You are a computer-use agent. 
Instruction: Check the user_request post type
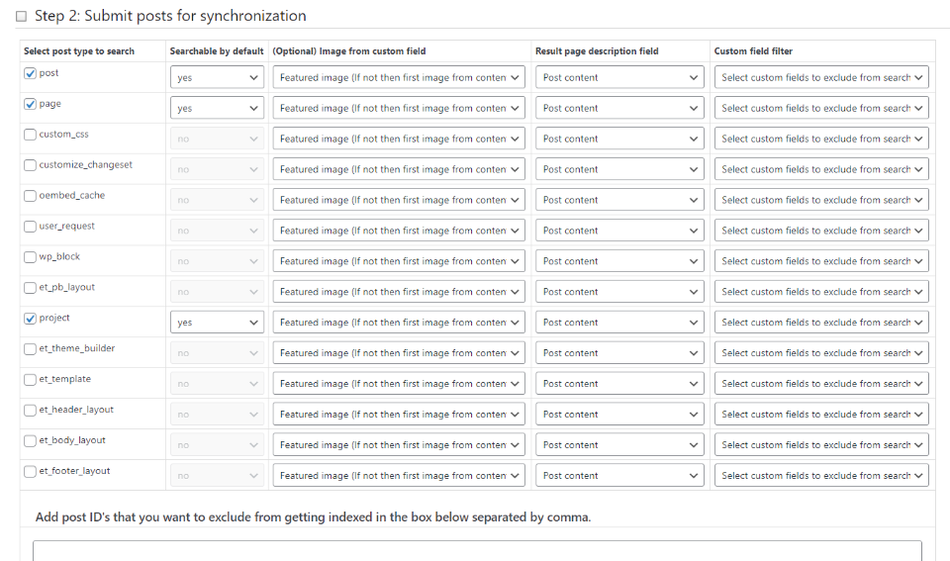click(31, 227)
